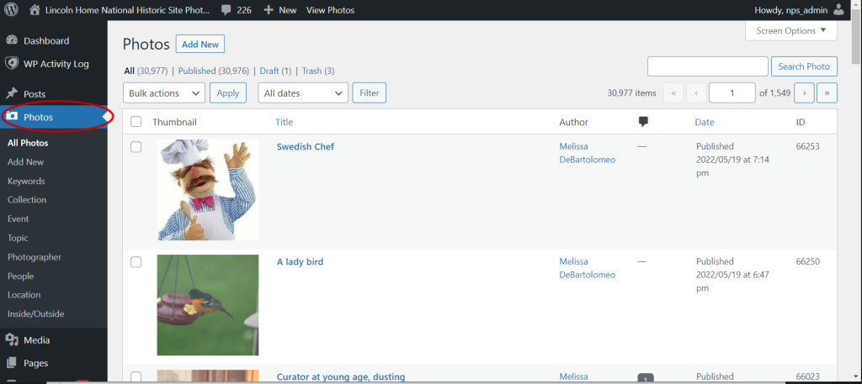
Task: Click the WordPress logo icon
Action: click(x=12, y=10)
